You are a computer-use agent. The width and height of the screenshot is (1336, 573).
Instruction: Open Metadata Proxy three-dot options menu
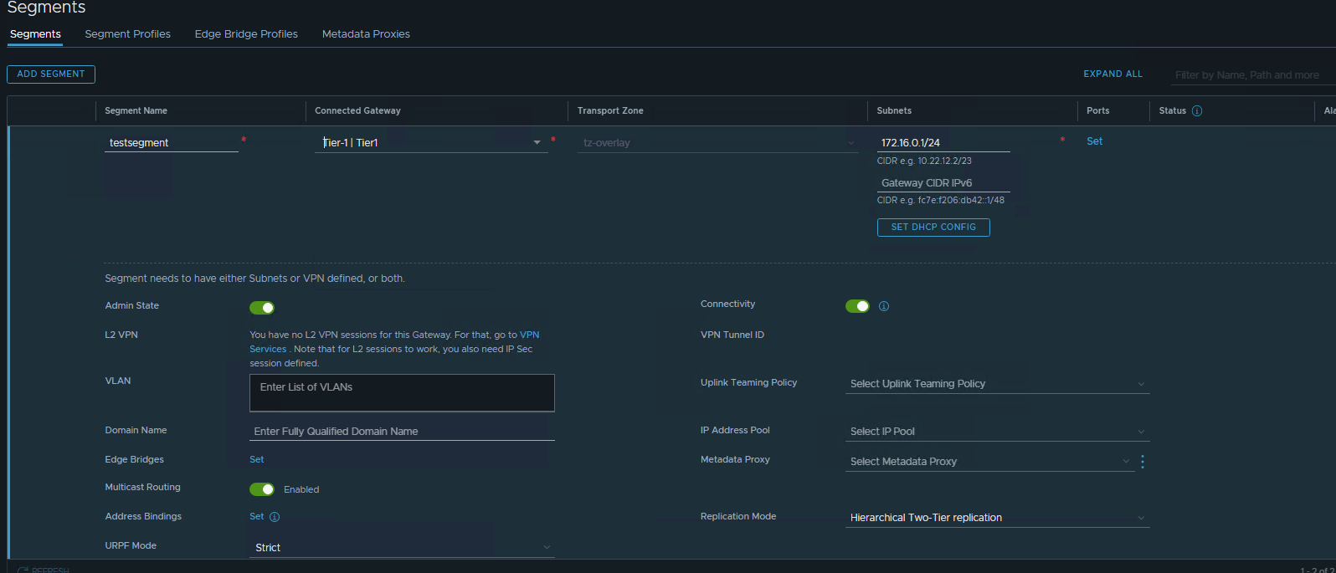tap(1143, 462)
